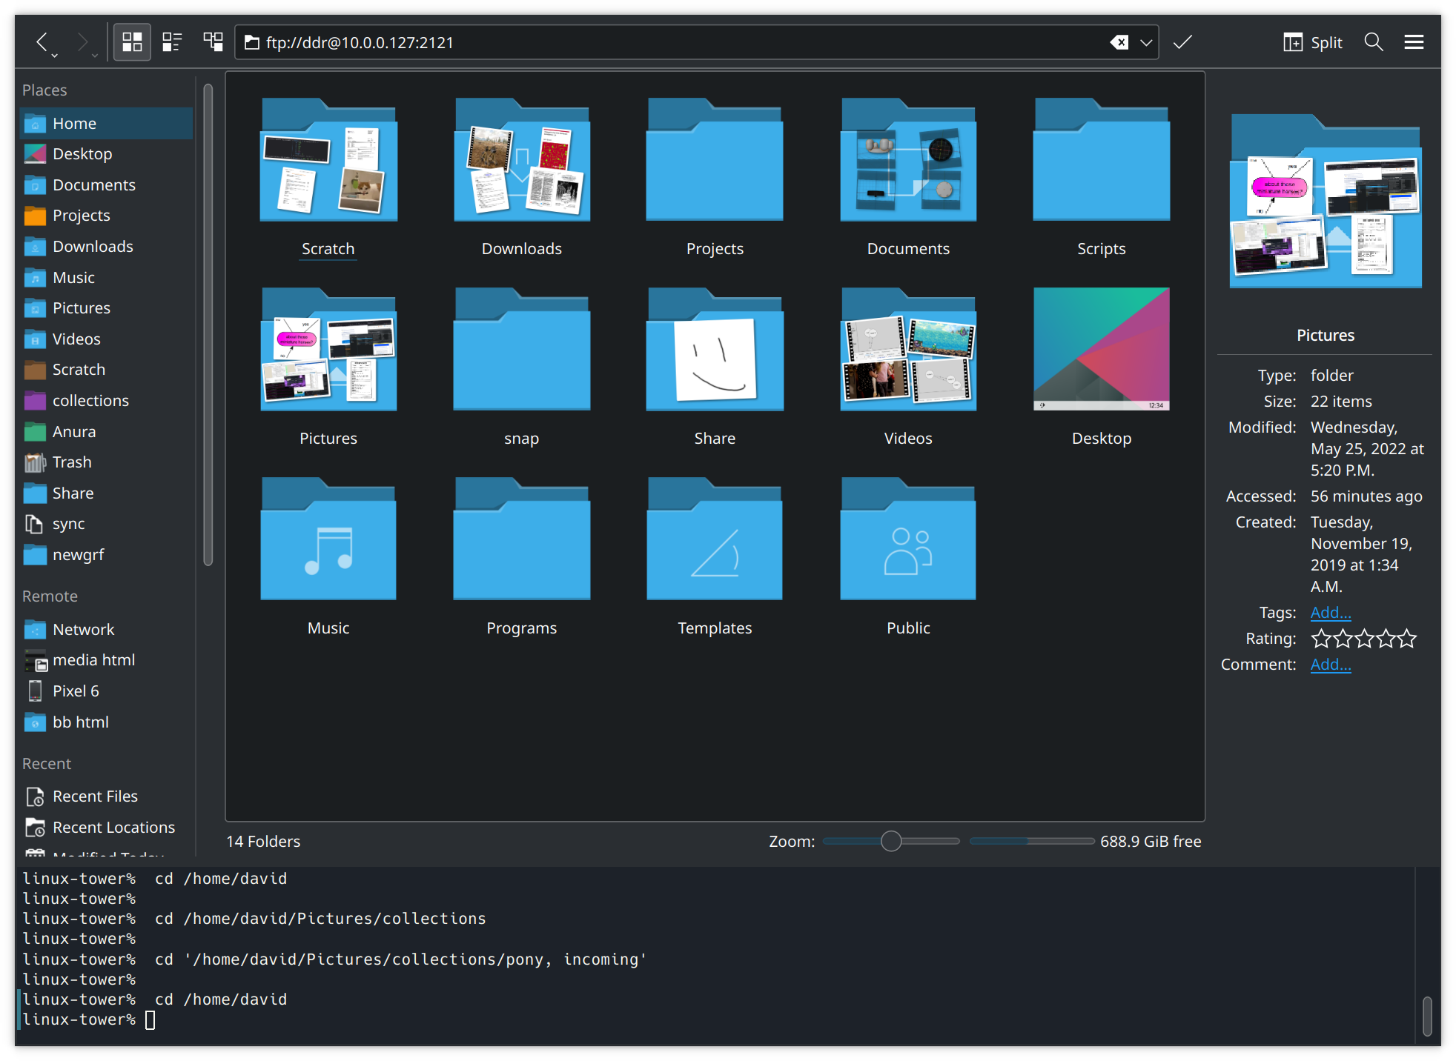1456x1061 pixels.
Task: Open Recent Files in sidebar
Action: [x=94, y=796]
